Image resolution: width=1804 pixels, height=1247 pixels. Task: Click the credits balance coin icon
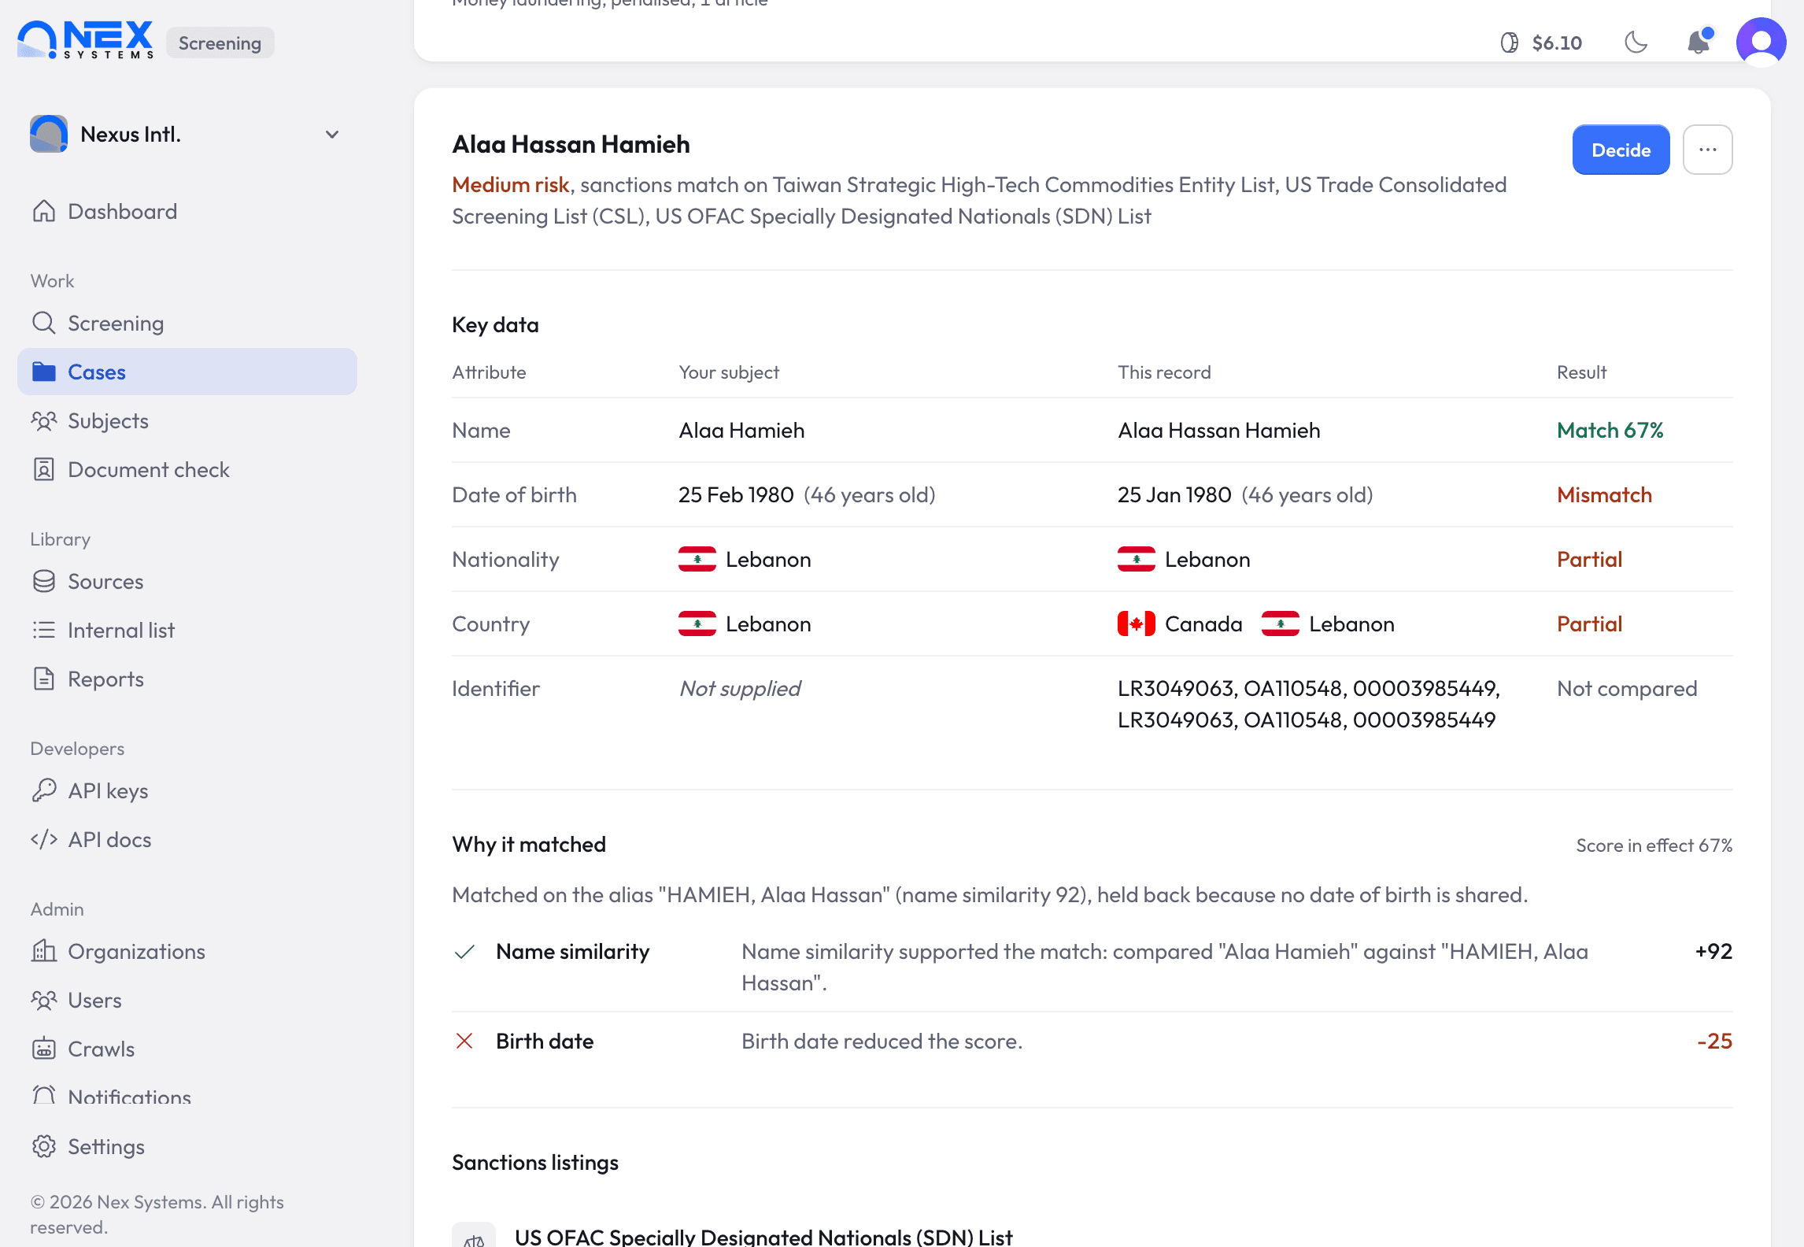(1509, 43)
